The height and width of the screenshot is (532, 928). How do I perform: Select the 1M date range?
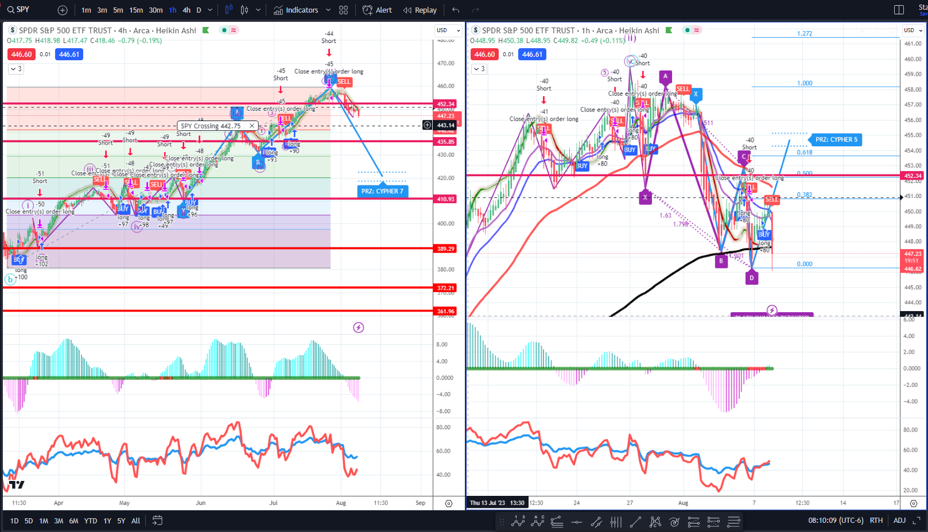[44, 521]
